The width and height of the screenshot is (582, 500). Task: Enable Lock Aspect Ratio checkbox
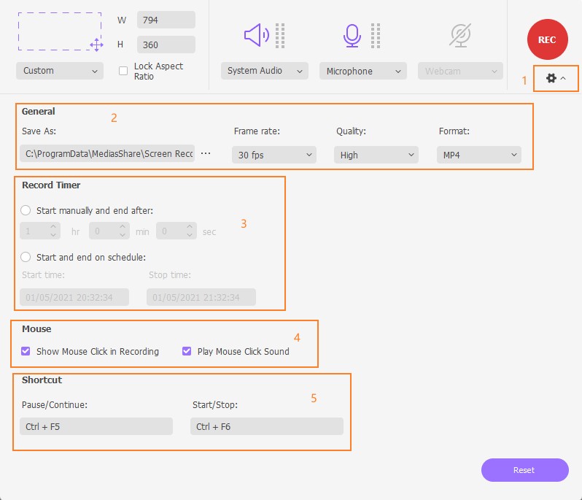(x=123, y=72)
